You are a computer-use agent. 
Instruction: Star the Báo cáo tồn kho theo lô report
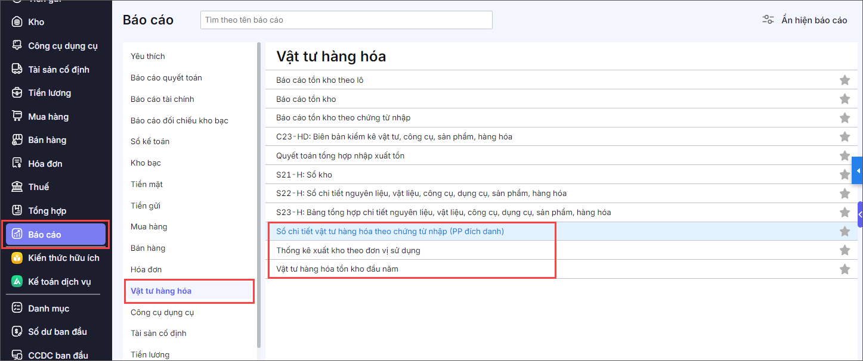click(x=845, y=80)
